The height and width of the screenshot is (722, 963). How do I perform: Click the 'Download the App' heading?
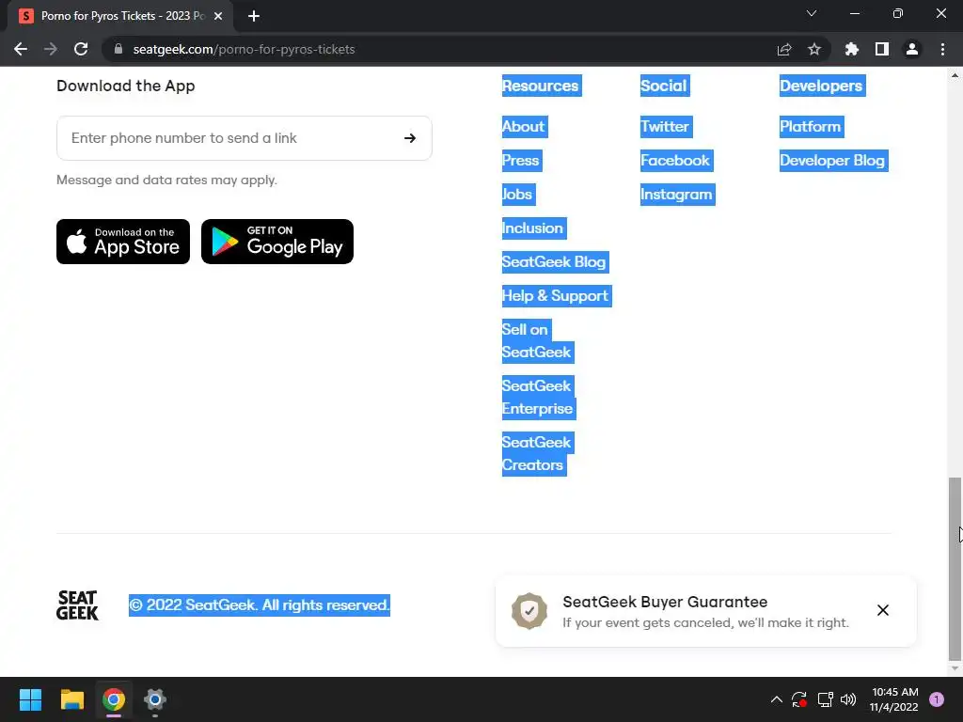tap(126, 86)
